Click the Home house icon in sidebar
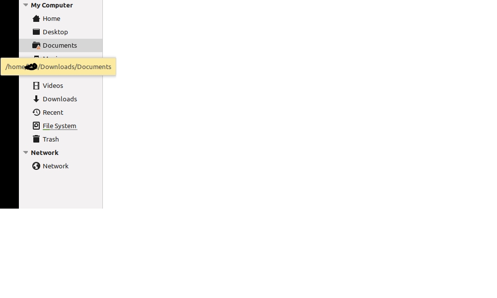Screen dimensions: 497x298 coord(36,19)
